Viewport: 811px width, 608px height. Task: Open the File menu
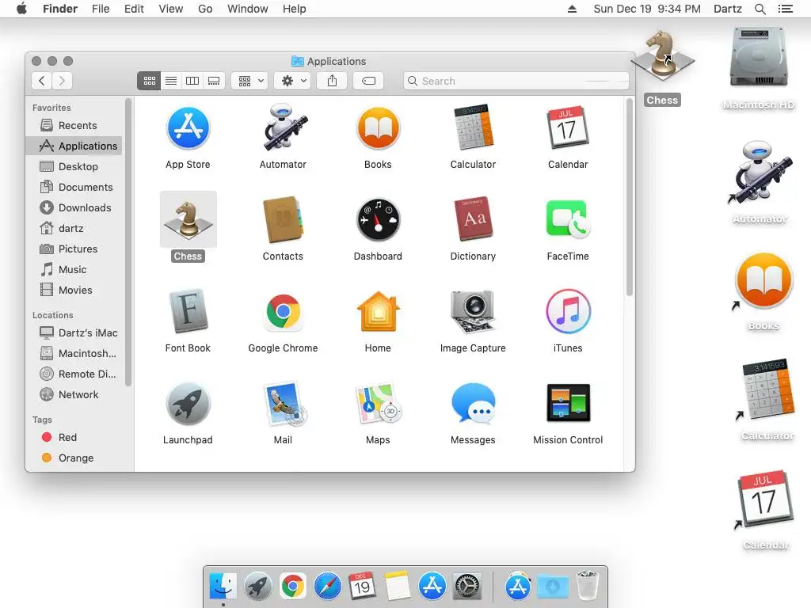[x=101, y=9]
